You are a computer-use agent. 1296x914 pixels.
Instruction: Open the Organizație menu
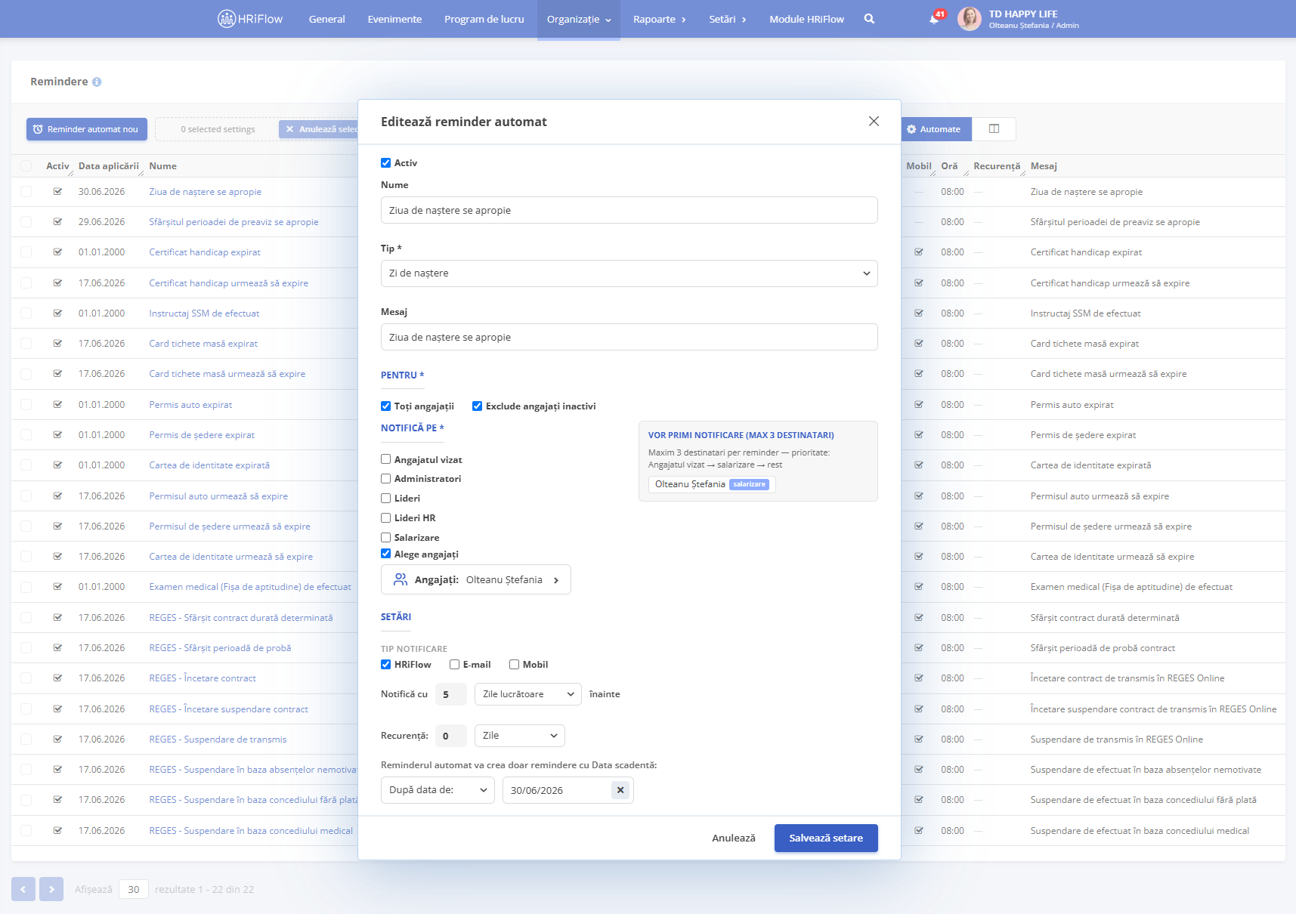pos(579,19)
